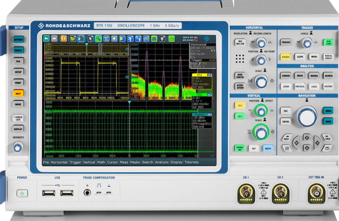Click the trash can delete icon
This screenshot has height=221, width=339.
click(x=162, y=39)
